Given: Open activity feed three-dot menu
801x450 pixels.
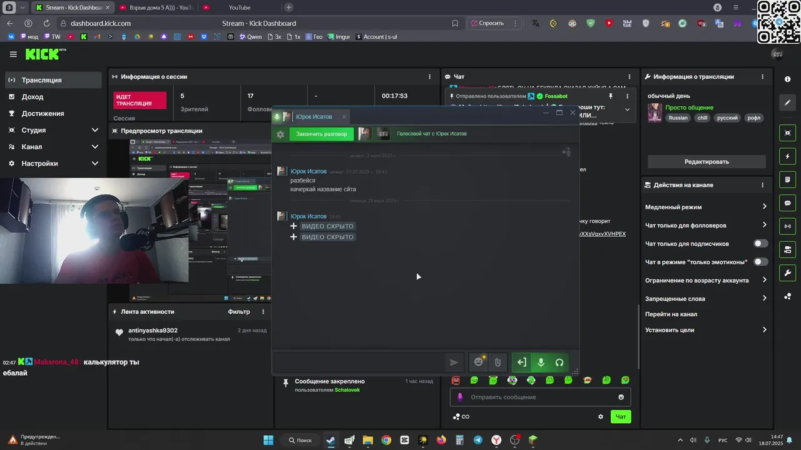Looking at the screenshot, I should [x=263, y=312].
